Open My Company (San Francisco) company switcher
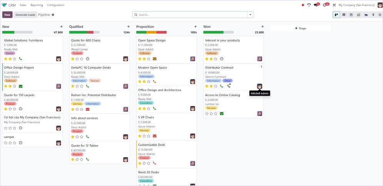The height and width of the screenshot is (186, 383). (x=356, y=5)
